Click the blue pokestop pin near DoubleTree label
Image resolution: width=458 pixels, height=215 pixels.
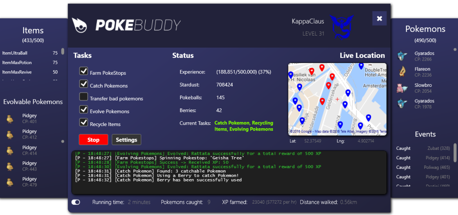click(x=361, y=66)
